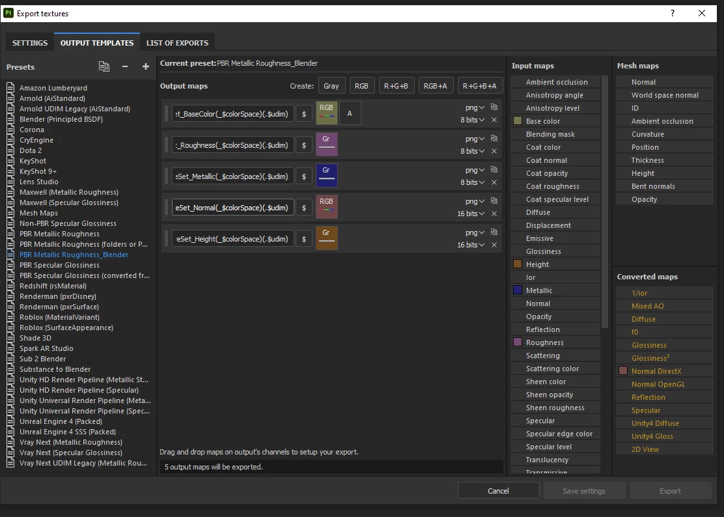Viewport: 724px width, 517px height.
Task: Open Roughness 8 bits depth dropdown
Action: click(472, 151)
